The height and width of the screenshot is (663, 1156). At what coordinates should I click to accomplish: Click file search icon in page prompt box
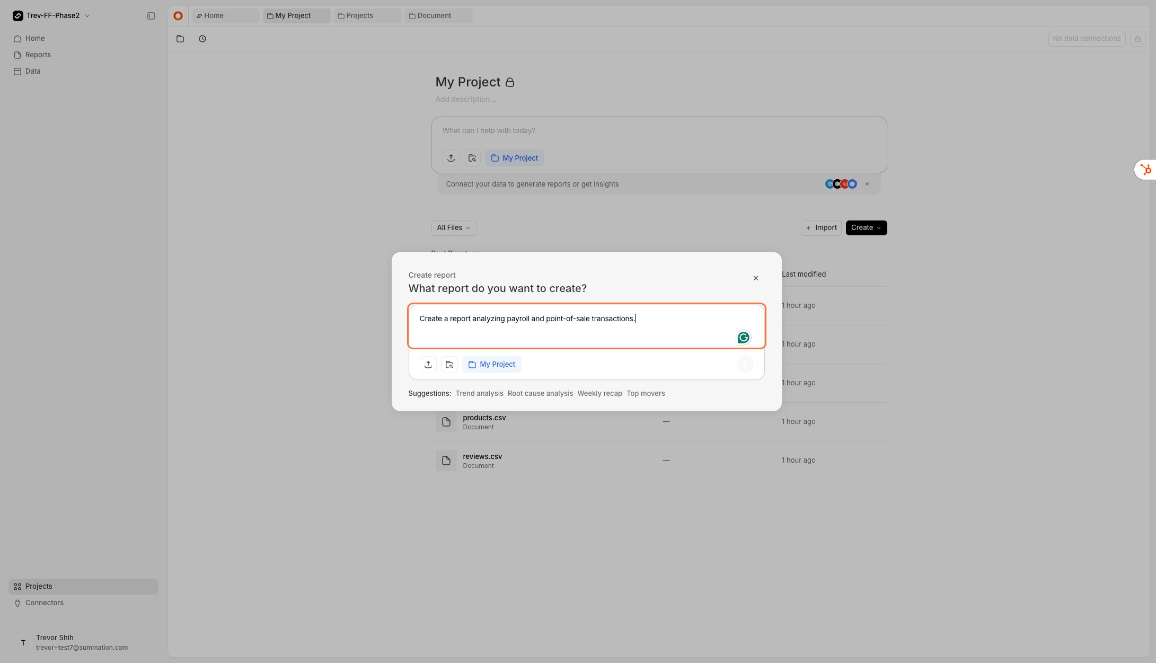click(472, 158)
